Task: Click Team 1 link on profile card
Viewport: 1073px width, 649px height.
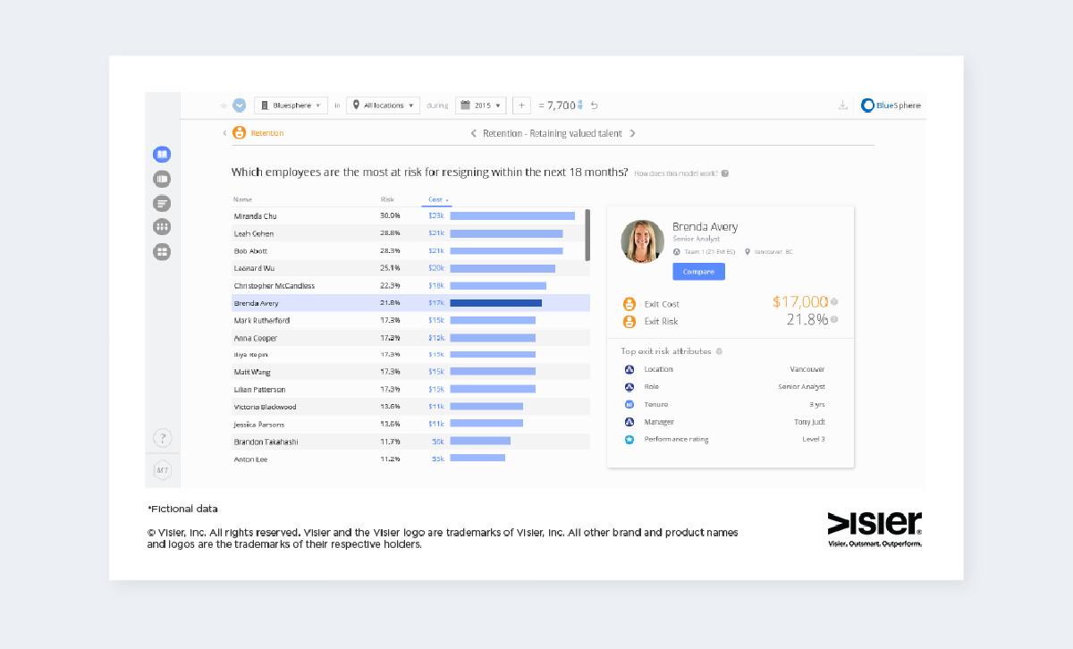Action: click(709, 252)
